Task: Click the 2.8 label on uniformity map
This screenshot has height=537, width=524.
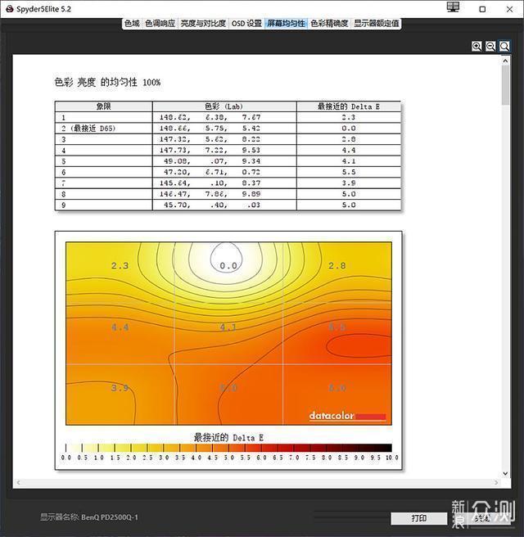Action: 337,266
